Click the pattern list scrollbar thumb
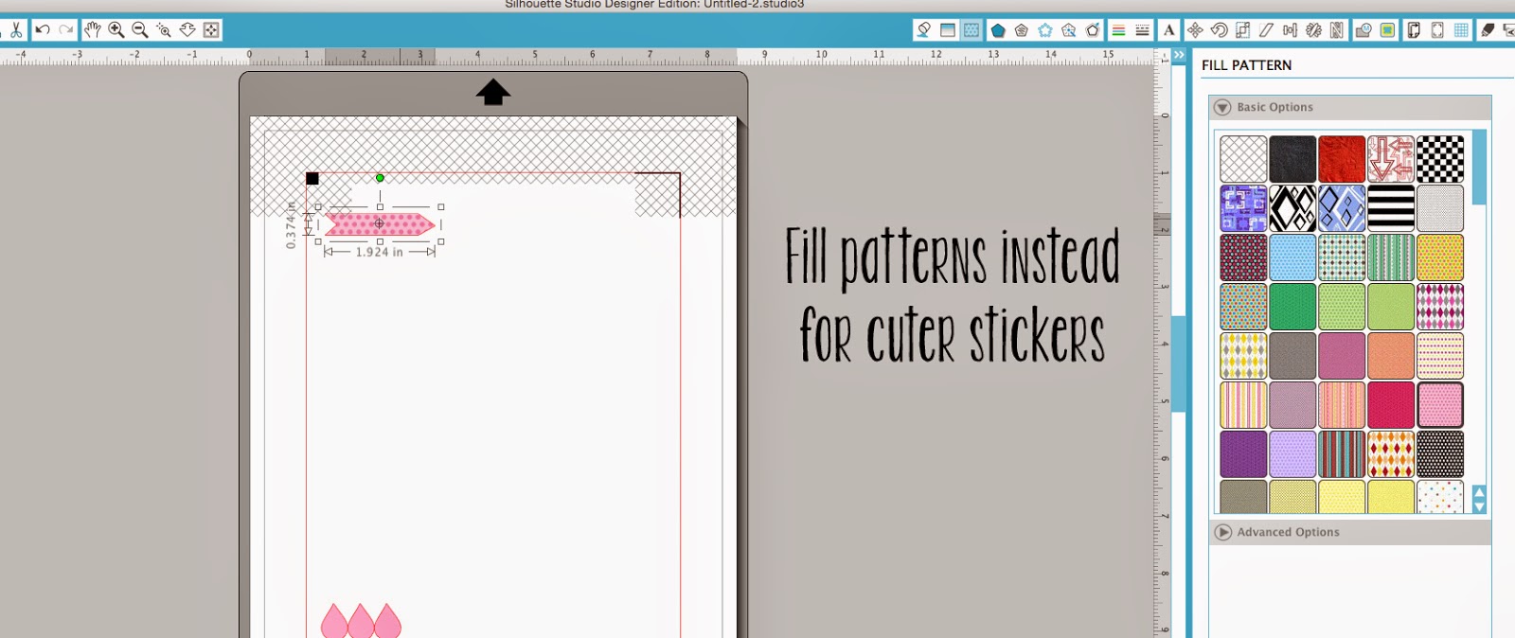1515x638 pixels. click(x=1479, y=168)
